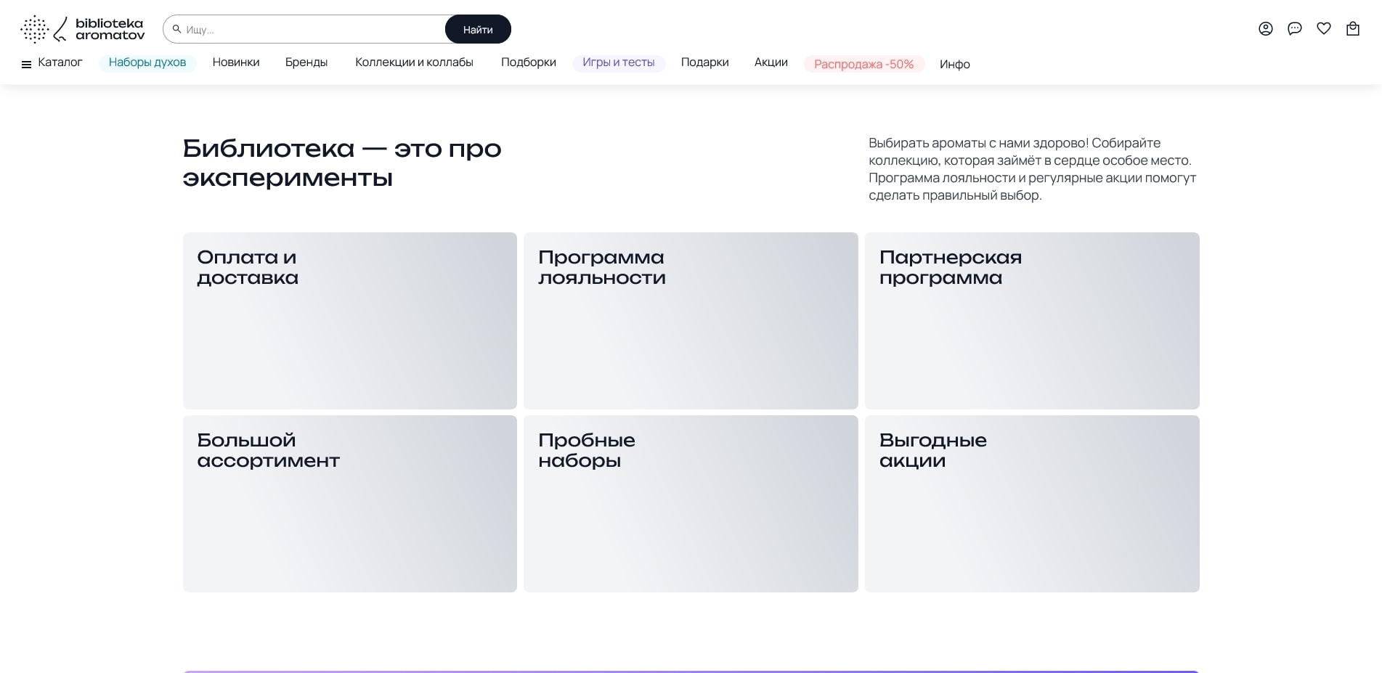Open catalog via the hamburger icon
1382x673 pixels.
click(26, 63)
